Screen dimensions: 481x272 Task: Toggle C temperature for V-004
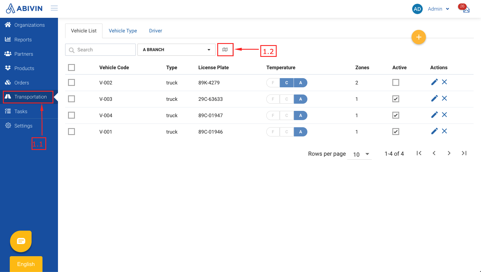287,115
